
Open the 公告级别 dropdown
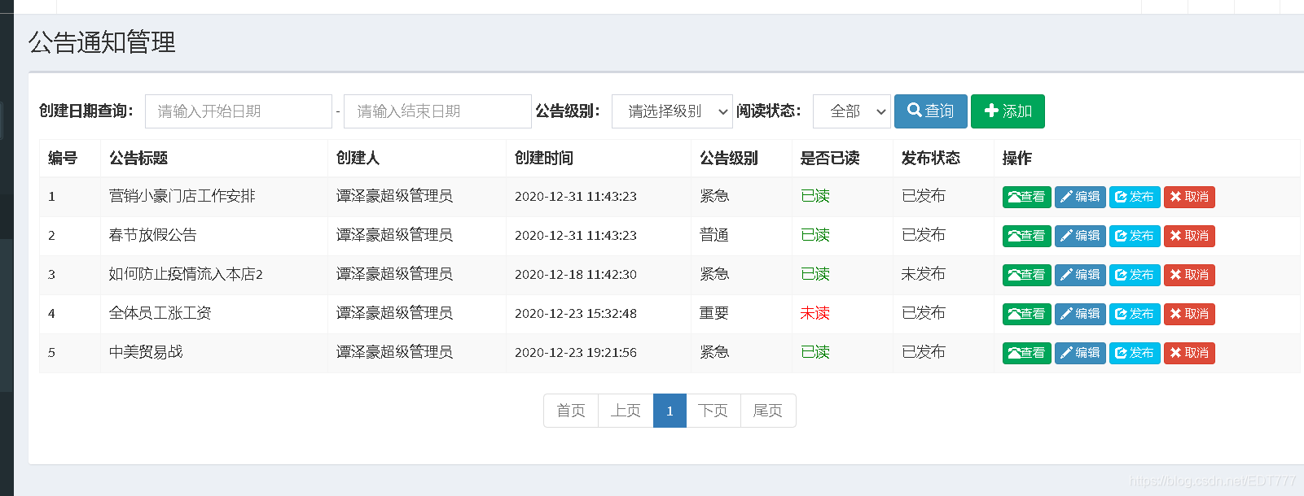click(x=672, y=111)
